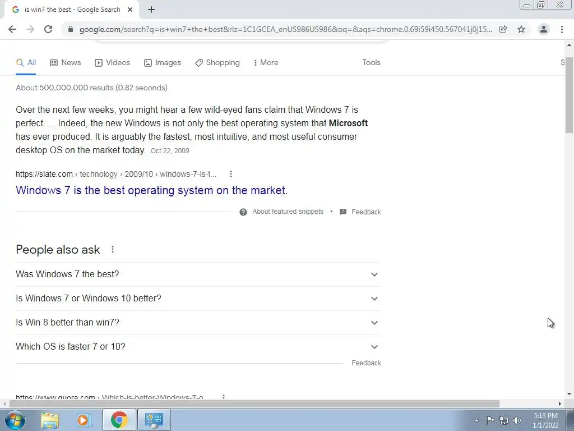The width and height of the screenshot is (574, 431).
Task: Open the search Tools options
Action: click(x=371, y=63)
